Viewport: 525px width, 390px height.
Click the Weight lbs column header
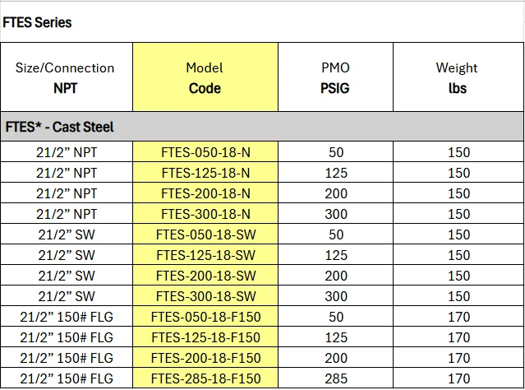click(x=457, y=77)
